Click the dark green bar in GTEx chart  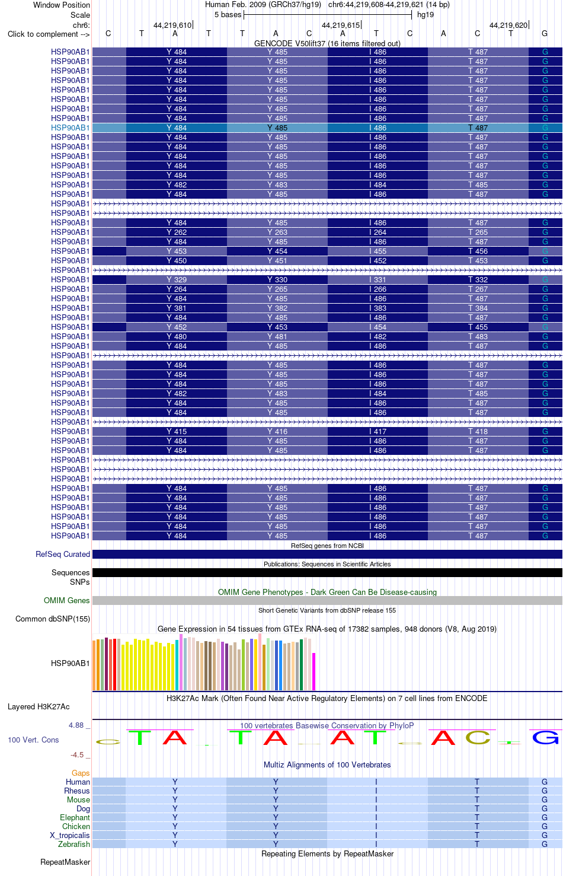pyautogui.click(x=301, y=665)
